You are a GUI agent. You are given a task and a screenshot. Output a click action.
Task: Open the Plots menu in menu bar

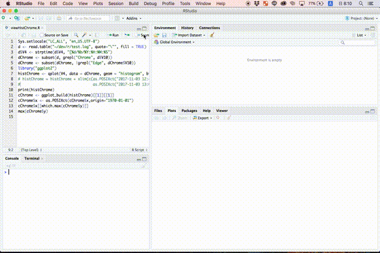pos(98,3)
